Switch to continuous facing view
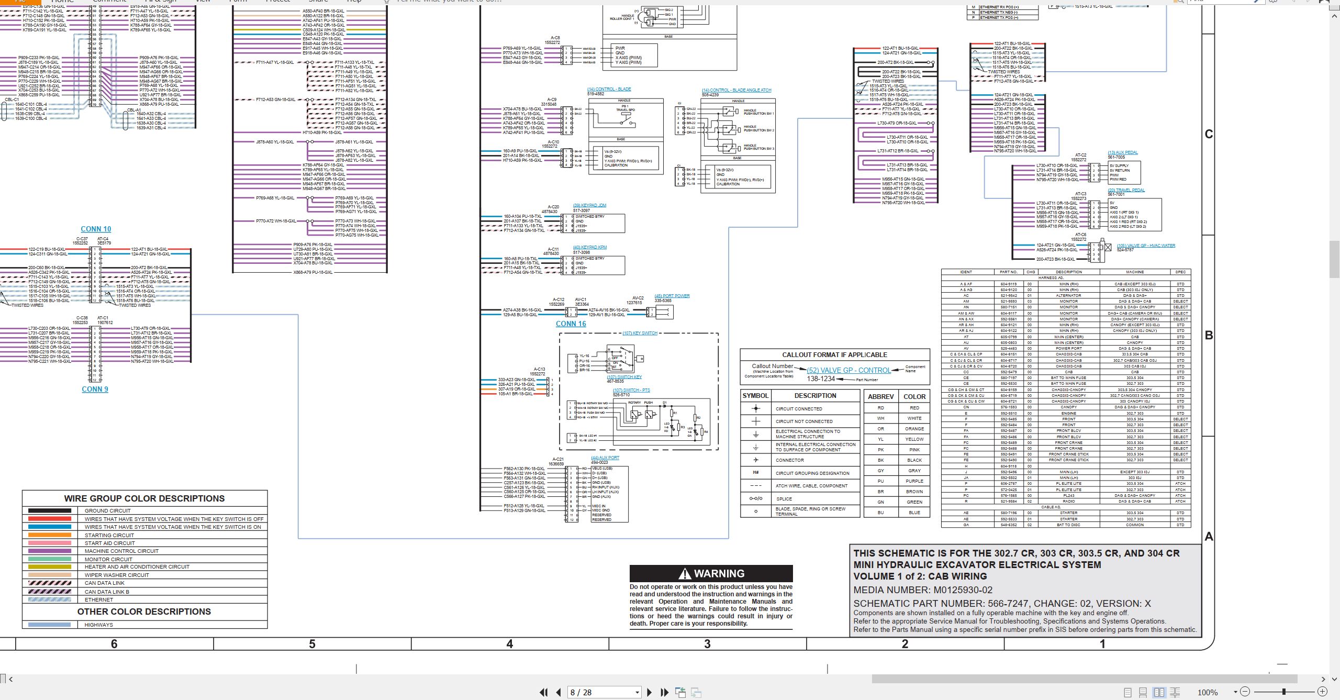The width and height of the screenshot is (1340, 700). (x=1175, y=692)
